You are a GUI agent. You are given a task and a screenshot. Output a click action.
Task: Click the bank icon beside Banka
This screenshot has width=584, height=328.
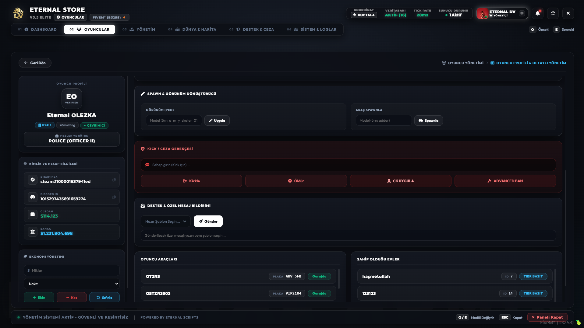tap(33, 232)
